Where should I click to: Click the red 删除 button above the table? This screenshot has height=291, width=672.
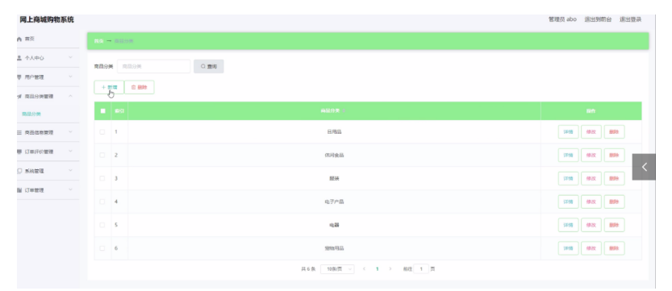[140, 87]
